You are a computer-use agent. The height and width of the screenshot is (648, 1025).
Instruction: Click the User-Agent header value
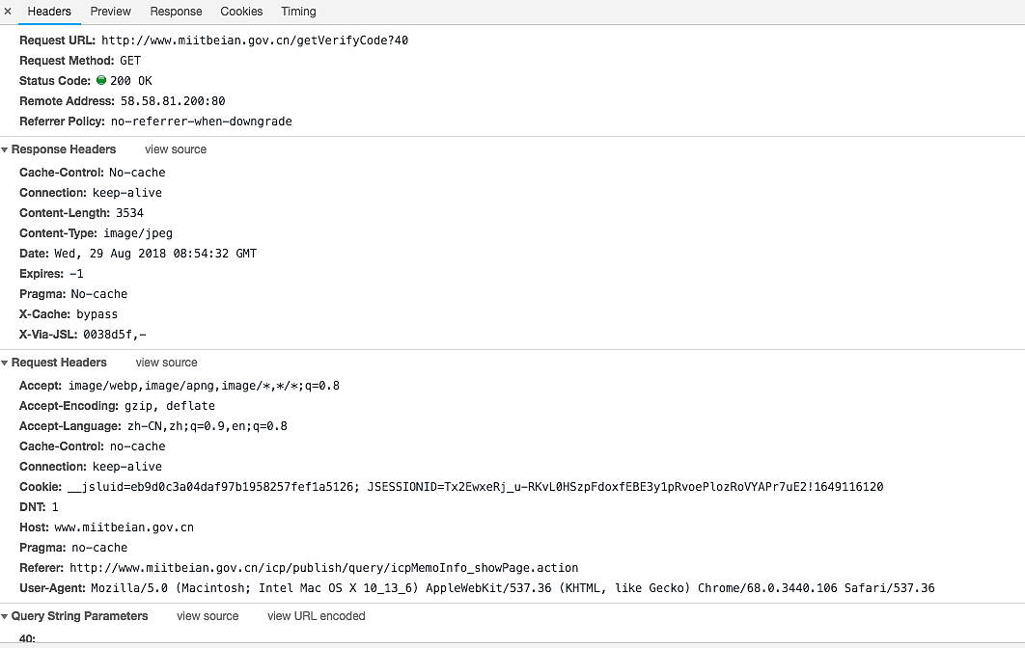pyautogui.click(x=512, y=588)
